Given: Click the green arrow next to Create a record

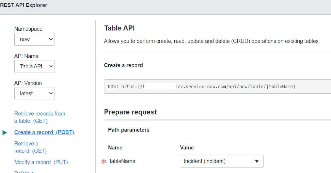Looking at the screenshot, I should coord(5,132).
